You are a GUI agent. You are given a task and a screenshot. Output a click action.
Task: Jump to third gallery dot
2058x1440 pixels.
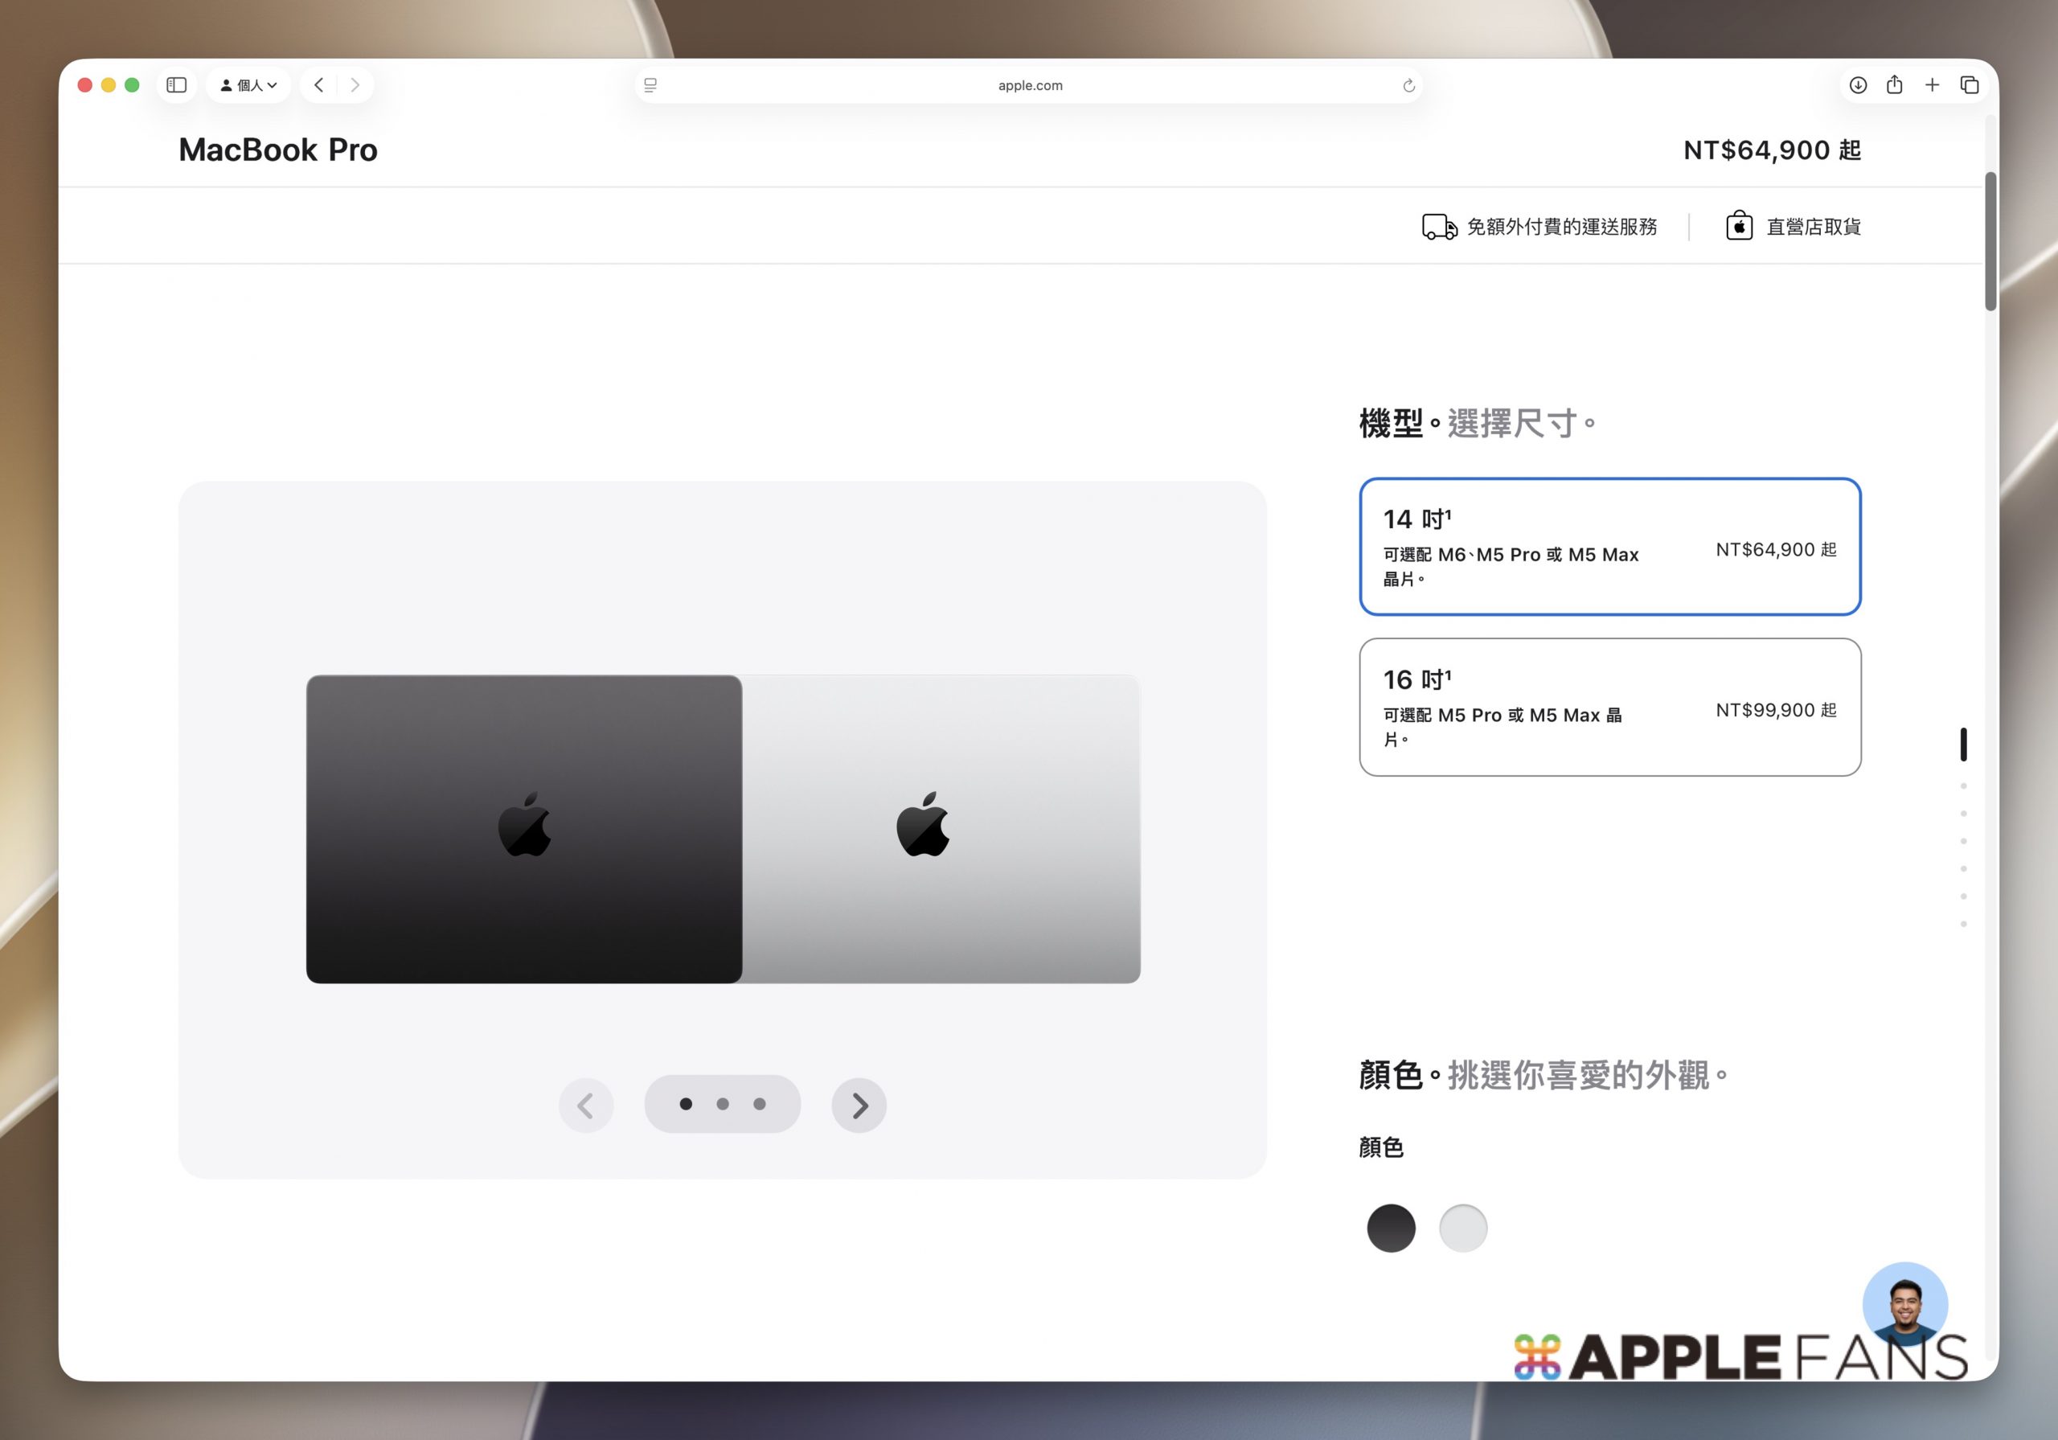pyautogui.click(x=759, y=1104)
